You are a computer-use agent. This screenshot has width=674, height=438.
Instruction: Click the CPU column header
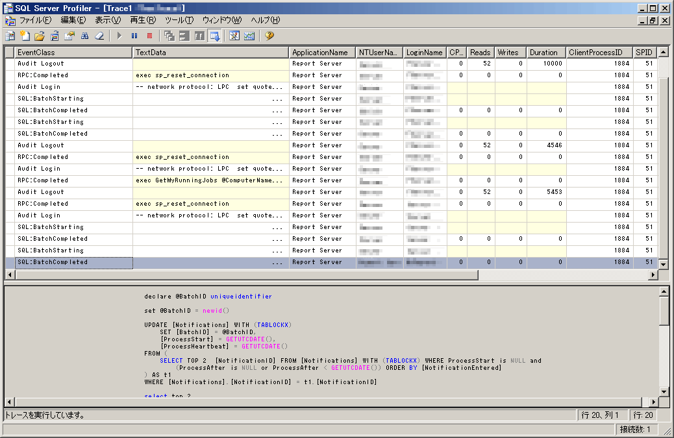[x=457, y=53]
